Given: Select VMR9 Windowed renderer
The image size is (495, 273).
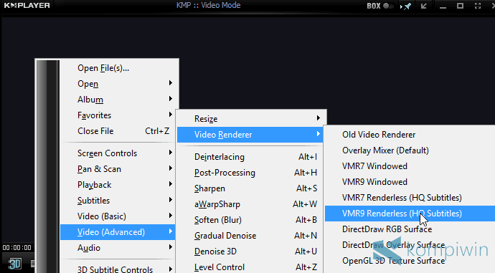Looking at the screenshot, I should 410,182.
